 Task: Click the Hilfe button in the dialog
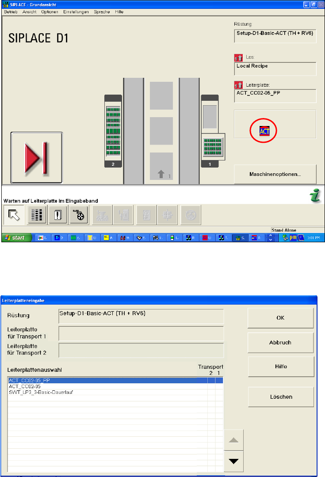281,366
